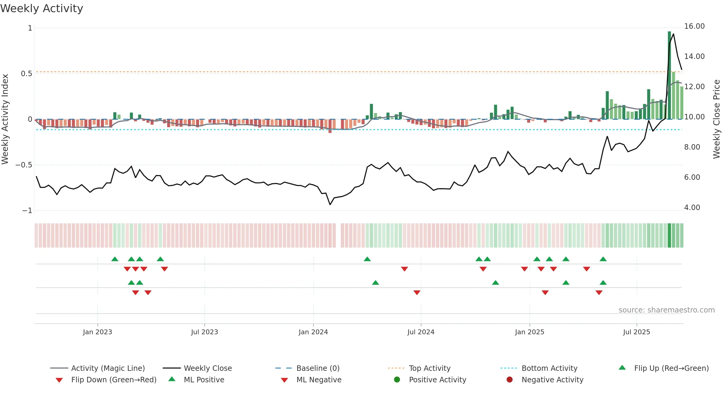Click the −1 activity index tick

click(27, 211)
